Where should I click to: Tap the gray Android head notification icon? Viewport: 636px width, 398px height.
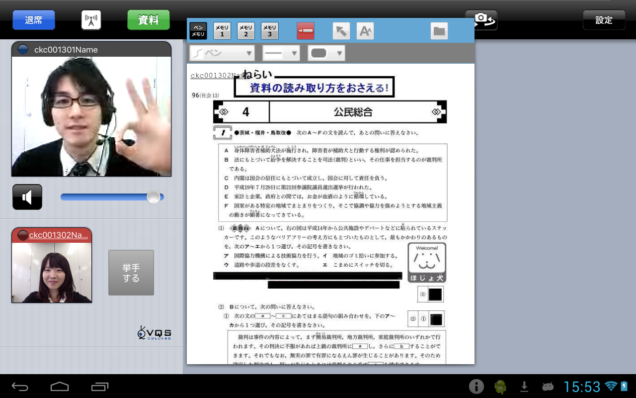click(548, 387)
